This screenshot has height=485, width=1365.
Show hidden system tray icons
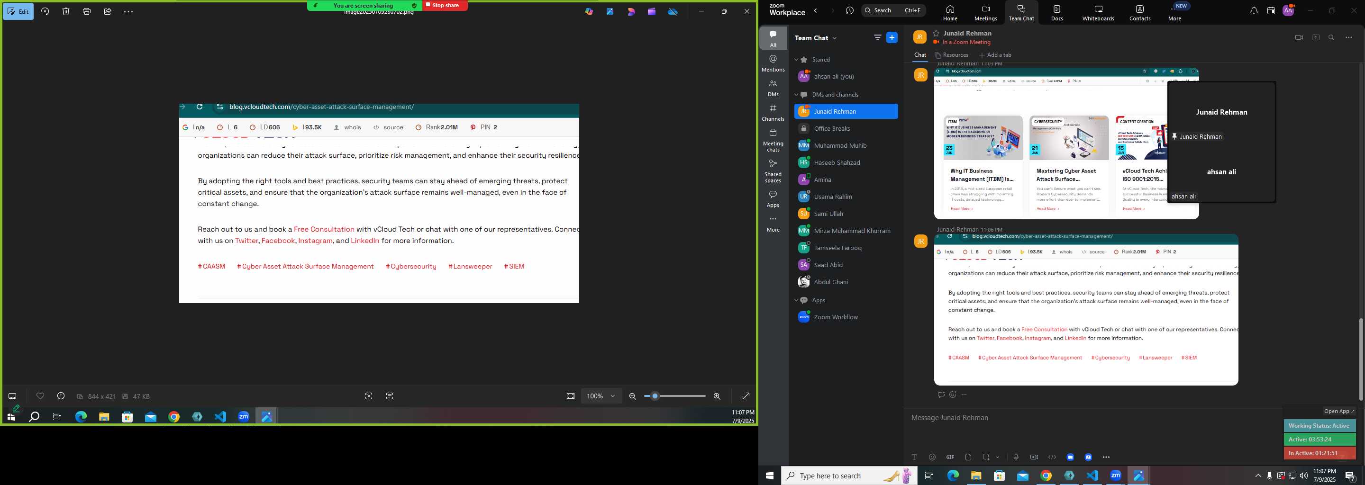[x=1258, y=476]
